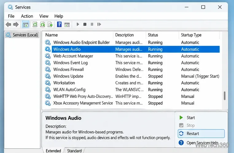Open the blue Help toolbar icon

(59, 24)
